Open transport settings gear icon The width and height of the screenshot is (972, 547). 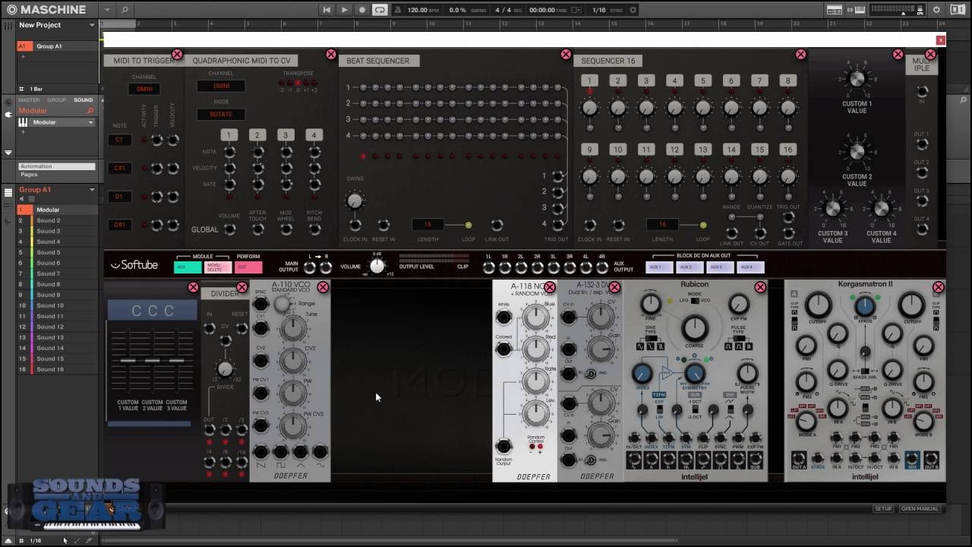click(633, 10)
